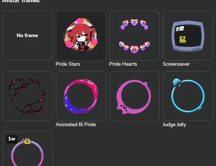
Task: Click the Pride Stars label
Action: pos(68,64)
